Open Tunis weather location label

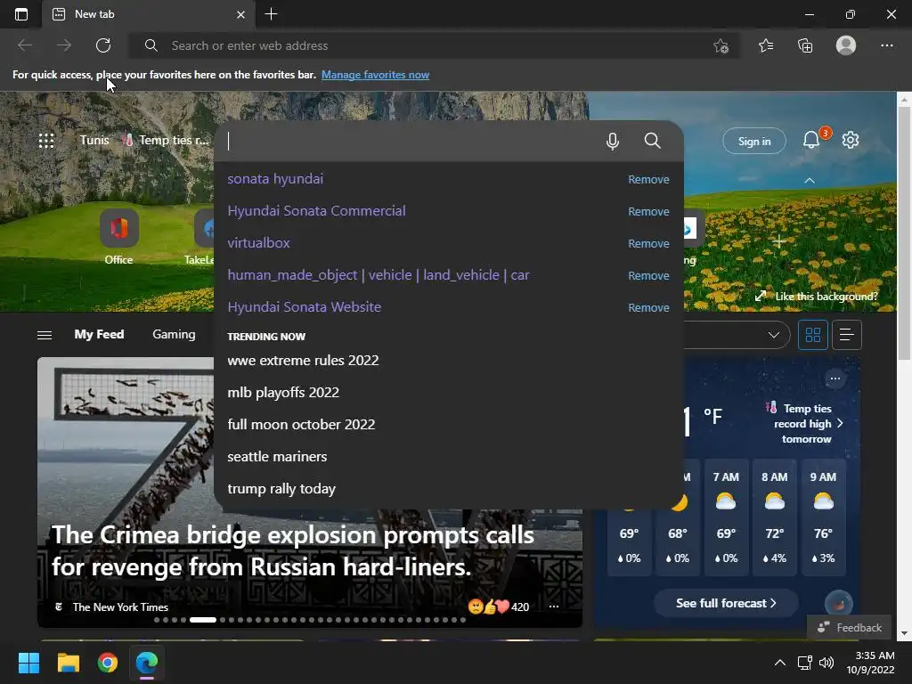(94, 140)
